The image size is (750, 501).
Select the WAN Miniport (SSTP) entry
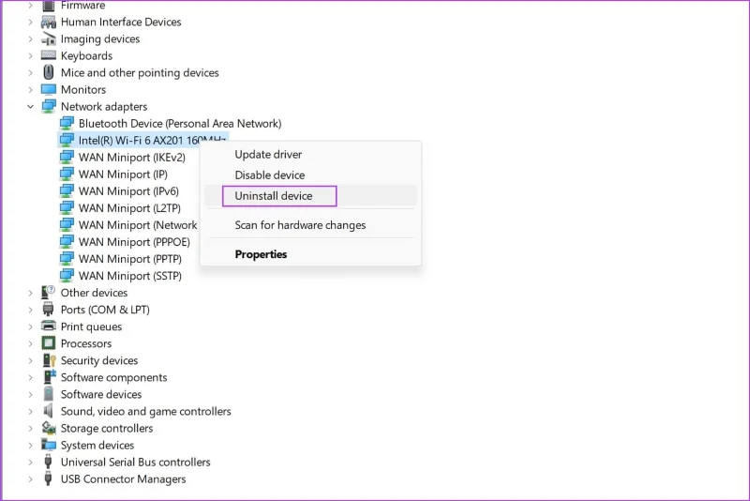point(129,276)
